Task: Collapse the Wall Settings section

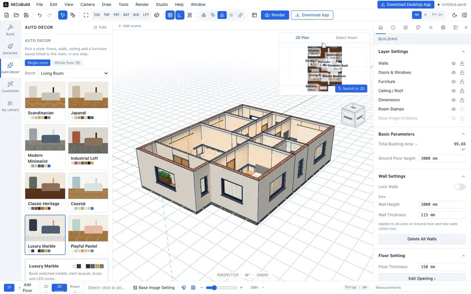Action: (x=463, y=176)
